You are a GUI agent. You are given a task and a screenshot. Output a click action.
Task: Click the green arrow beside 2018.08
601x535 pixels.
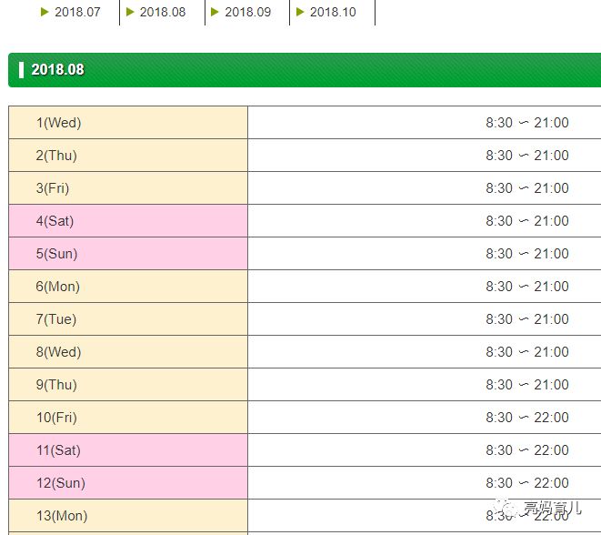(130, 12)
